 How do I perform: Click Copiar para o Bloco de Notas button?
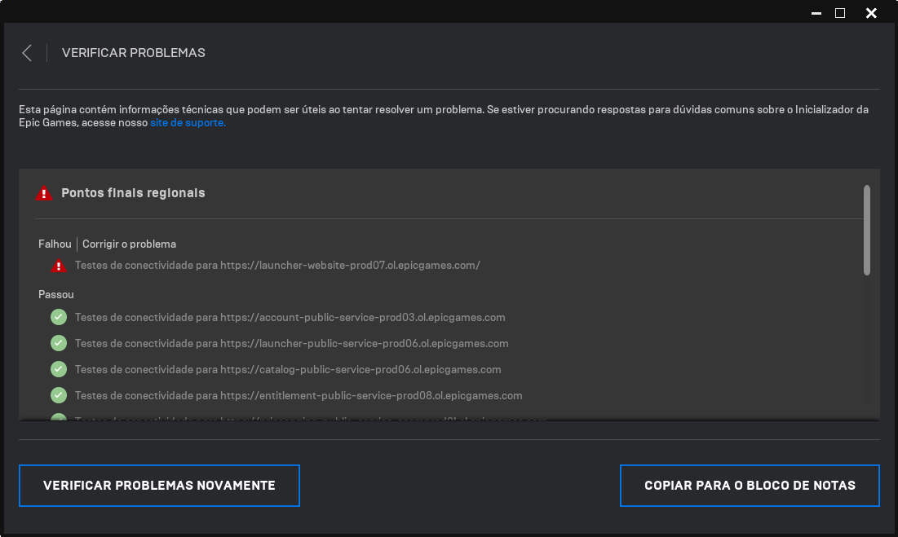(750, 486)
